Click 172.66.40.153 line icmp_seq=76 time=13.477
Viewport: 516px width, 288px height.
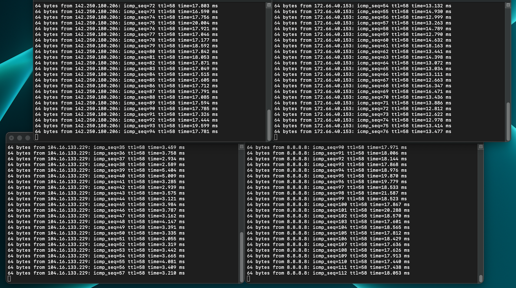[363, 131]
